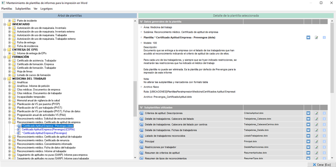Collapse MEDICINA DEL TRABAJO tree node
The width and height of the screenshot is (336, 167).
tap(5, 79)
